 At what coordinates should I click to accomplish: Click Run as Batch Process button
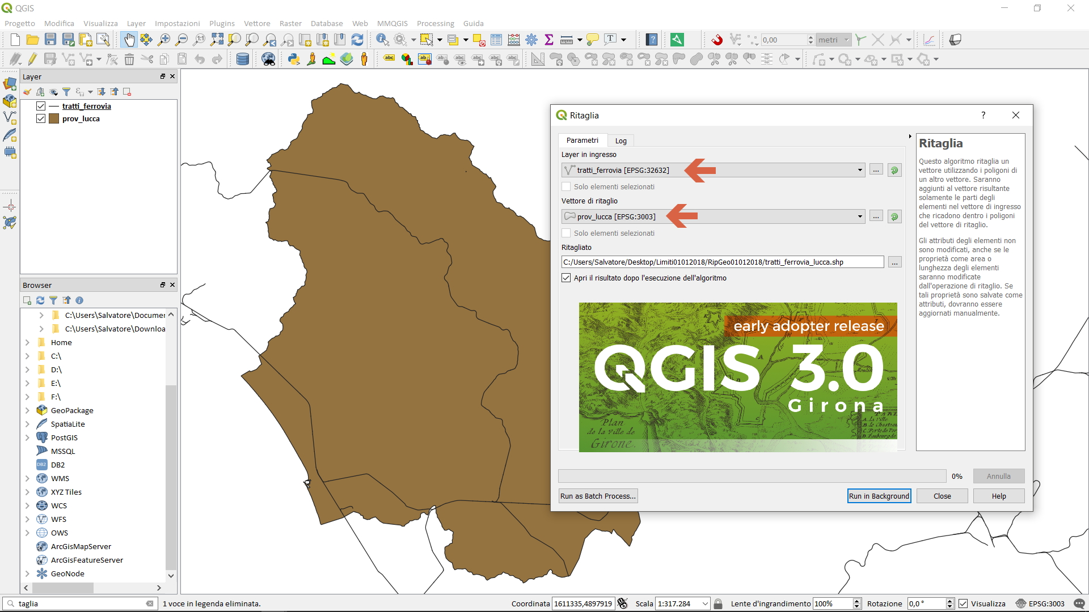[598, 496]
